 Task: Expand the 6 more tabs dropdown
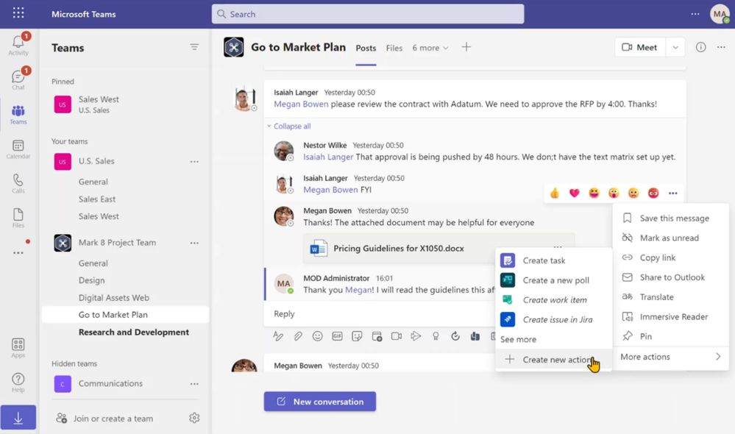(x=430, y=48)
